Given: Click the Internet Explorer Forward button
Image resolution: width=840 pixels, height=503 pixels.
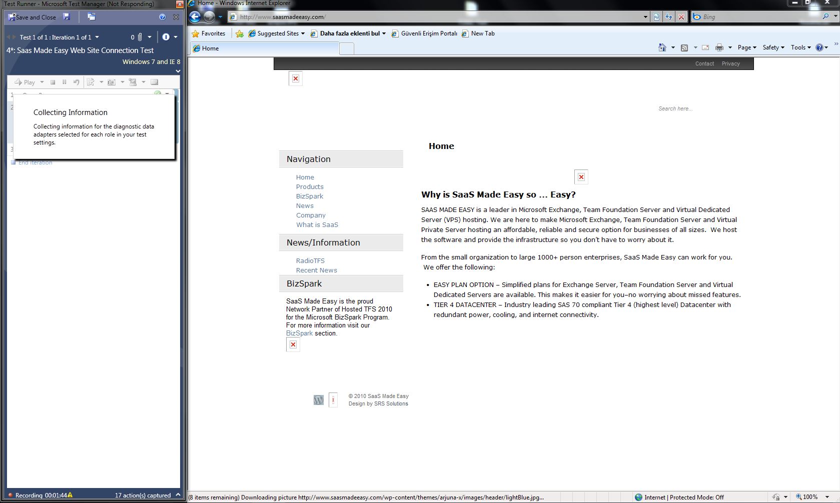Looking at the screenshot, I should (209, 16).
